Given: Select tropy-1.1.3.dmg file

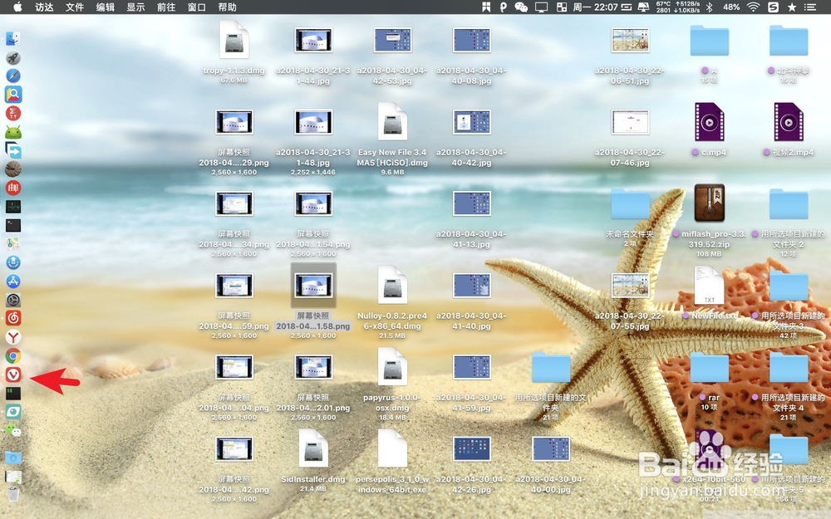Looking at the screenshot, I should pyautogui.click(x=234, y=40).
